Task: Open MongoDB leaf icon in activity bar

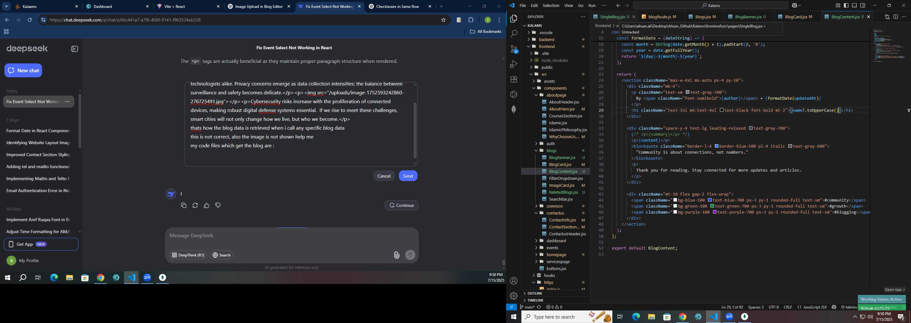Action: (x=514, y=110)
